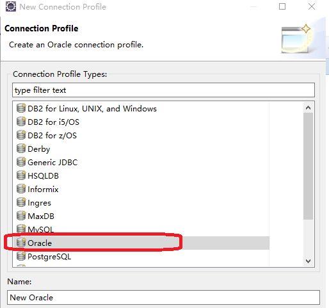329x308 pixels.
Task: Pick the Generic JDBC database icon
Action: (x=21, y=162)
